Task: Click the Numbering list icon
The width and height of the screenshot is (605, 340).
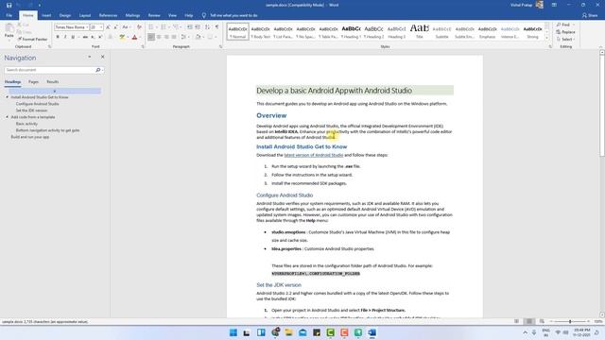Action: (164, 27)
